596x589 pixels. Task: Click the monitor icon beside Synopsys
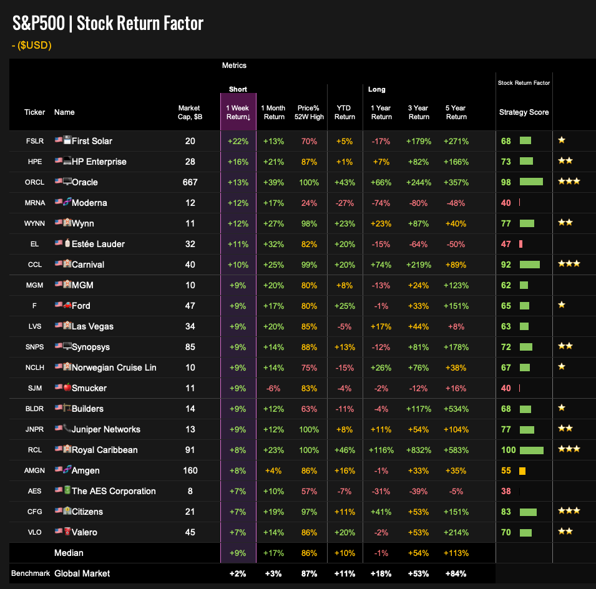67,346
